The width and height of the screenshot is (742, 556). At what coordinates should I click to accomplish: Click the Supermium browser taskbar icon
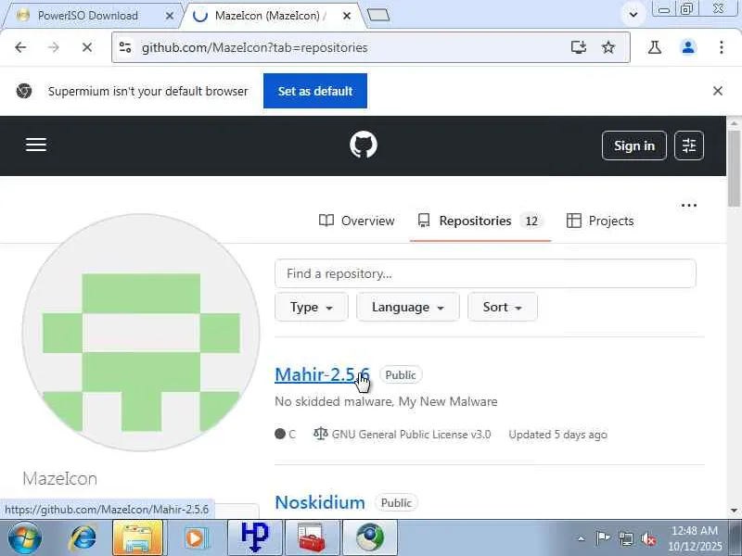click(369, 537)
